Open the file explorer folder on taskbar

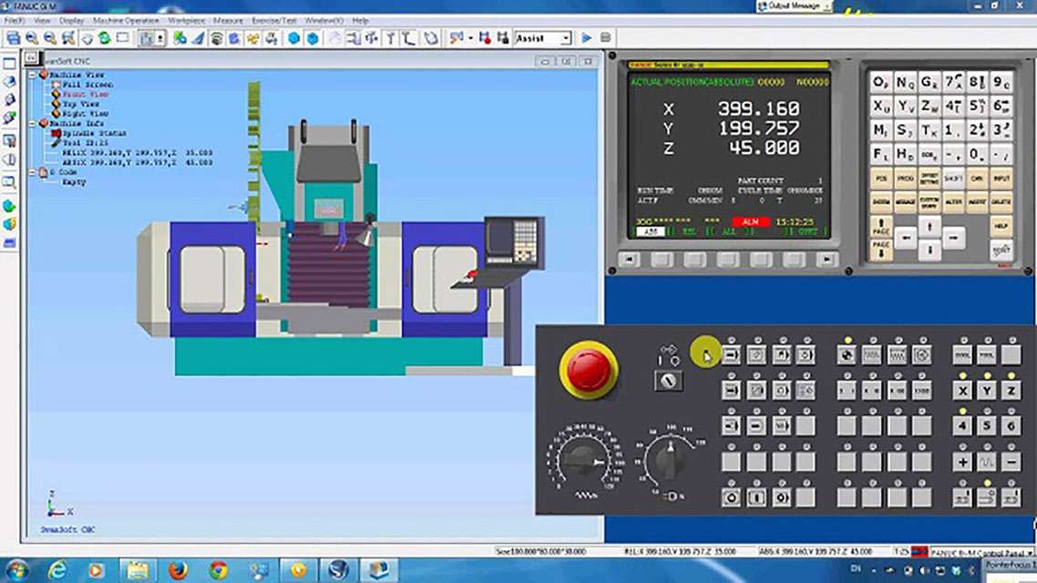click(x=137, y=569)
